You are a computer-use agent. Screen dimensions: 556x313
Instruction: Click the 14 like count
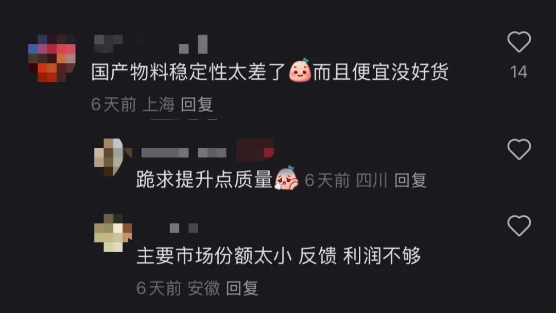point(519,72)
